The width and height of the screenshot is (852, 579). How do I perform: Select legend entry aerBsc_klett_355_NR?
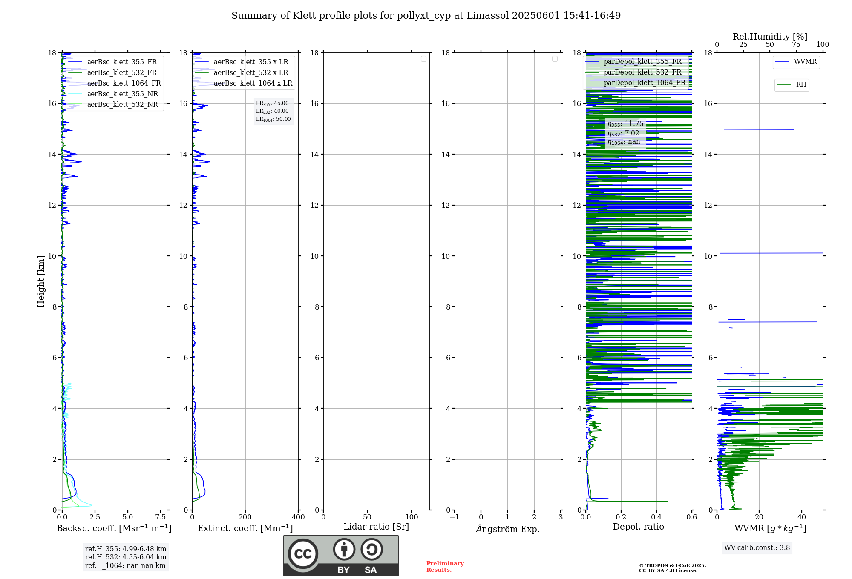point(114,94)
